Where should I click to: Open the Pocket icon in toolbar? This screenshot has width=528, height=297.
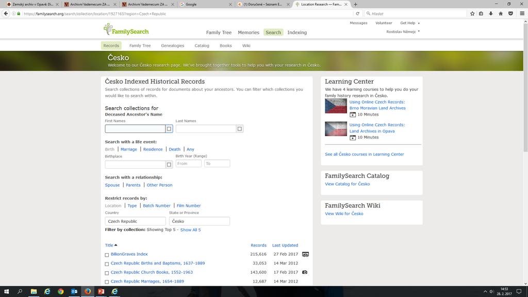tap(510, 13)
